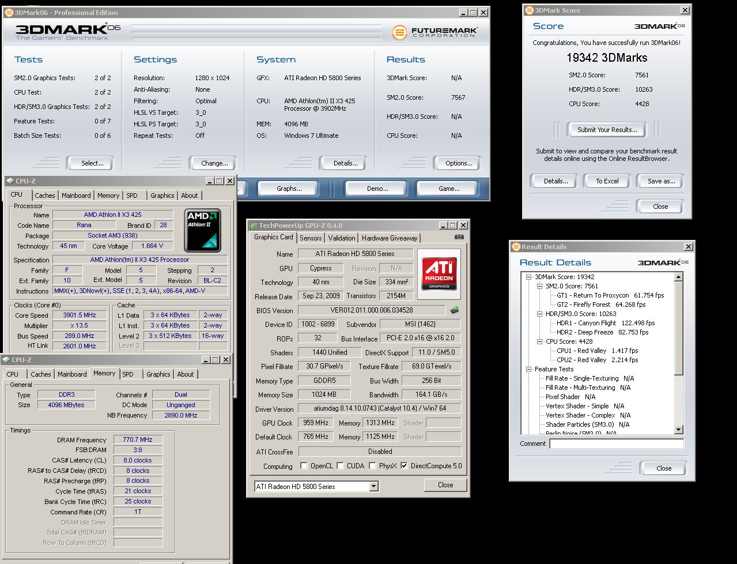
Task: Collapse the SM2.0 Score: 7561 node
Action: pos(540,286)
